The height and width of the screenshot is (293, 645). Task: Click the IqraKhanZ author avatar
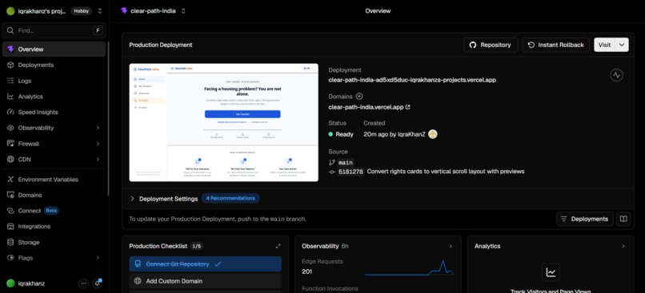tap(433, 134)
